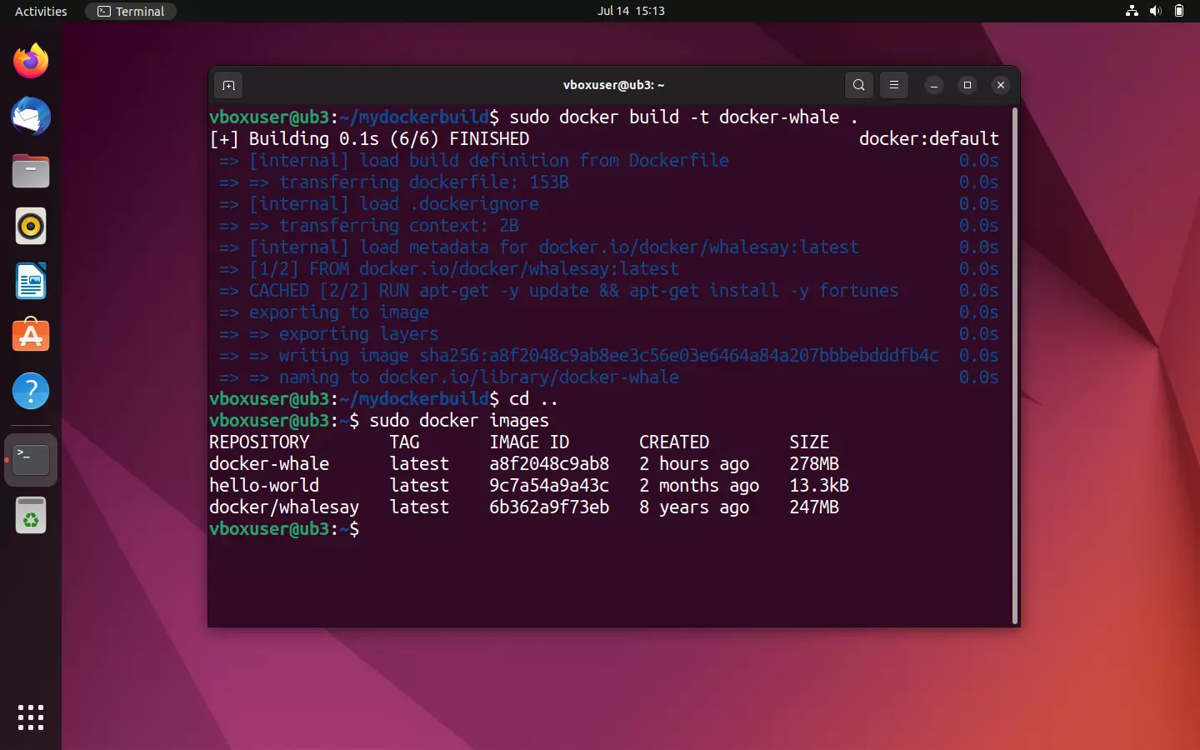Click the network icon in the tray
This screenshot has width=1200, height=750.
(1131, 11)
